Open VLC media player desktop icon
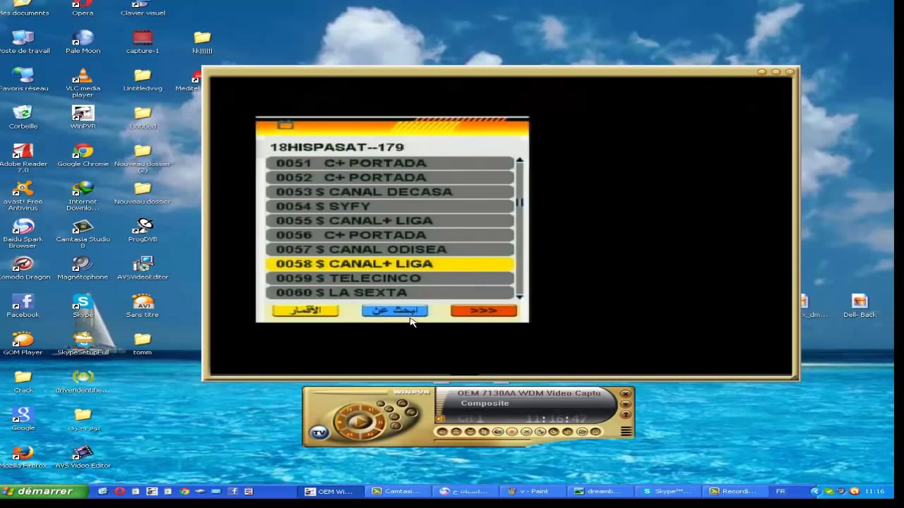 pos(83,83)
